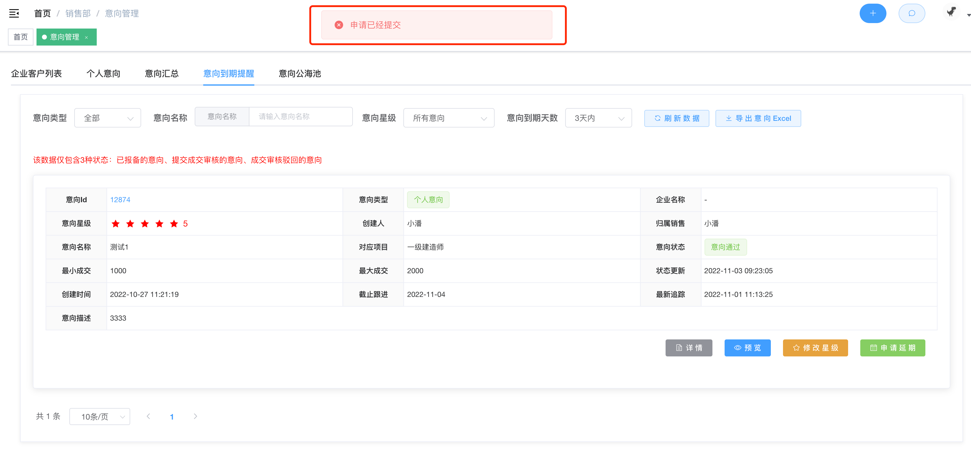Switch to 意向公海池 tab
The image size is (971, 456).
pyautogui.click(x=299, y=73)
